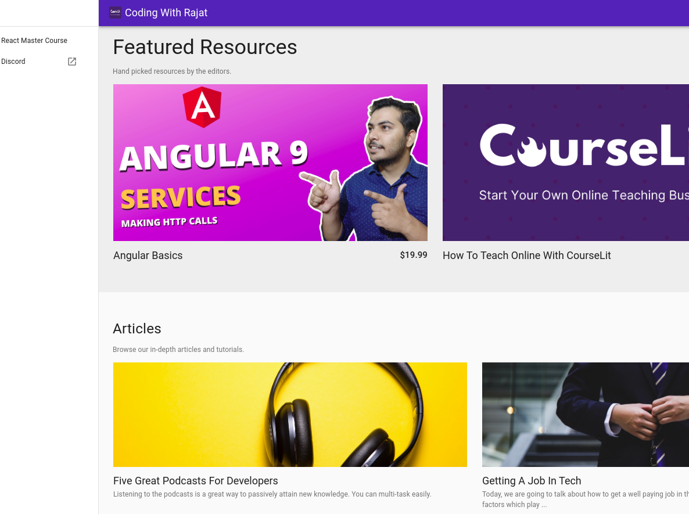Open the Discord sidebar link
This screenshot has height=514, width=689.
(13, 62)
